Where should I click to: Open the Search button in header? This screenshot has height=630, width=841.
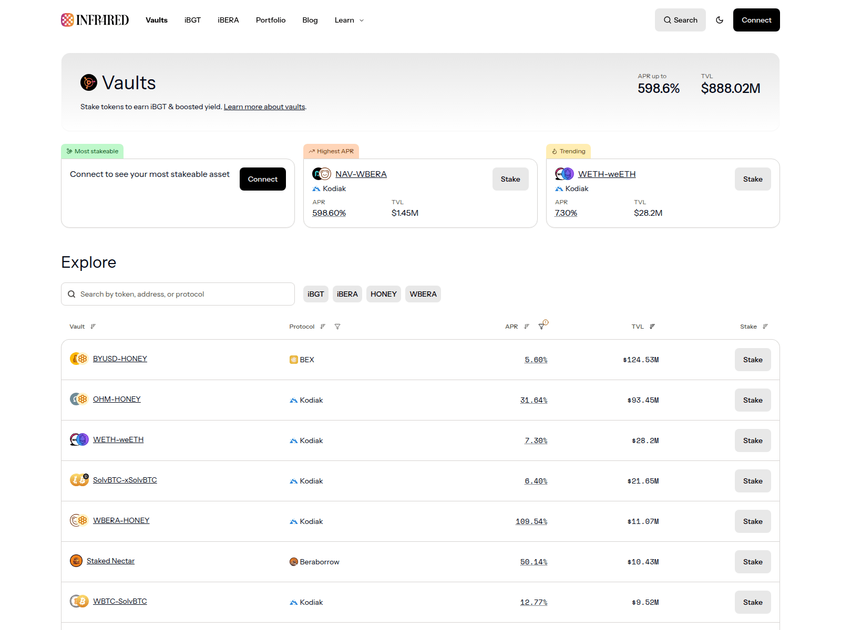(680, 20)
